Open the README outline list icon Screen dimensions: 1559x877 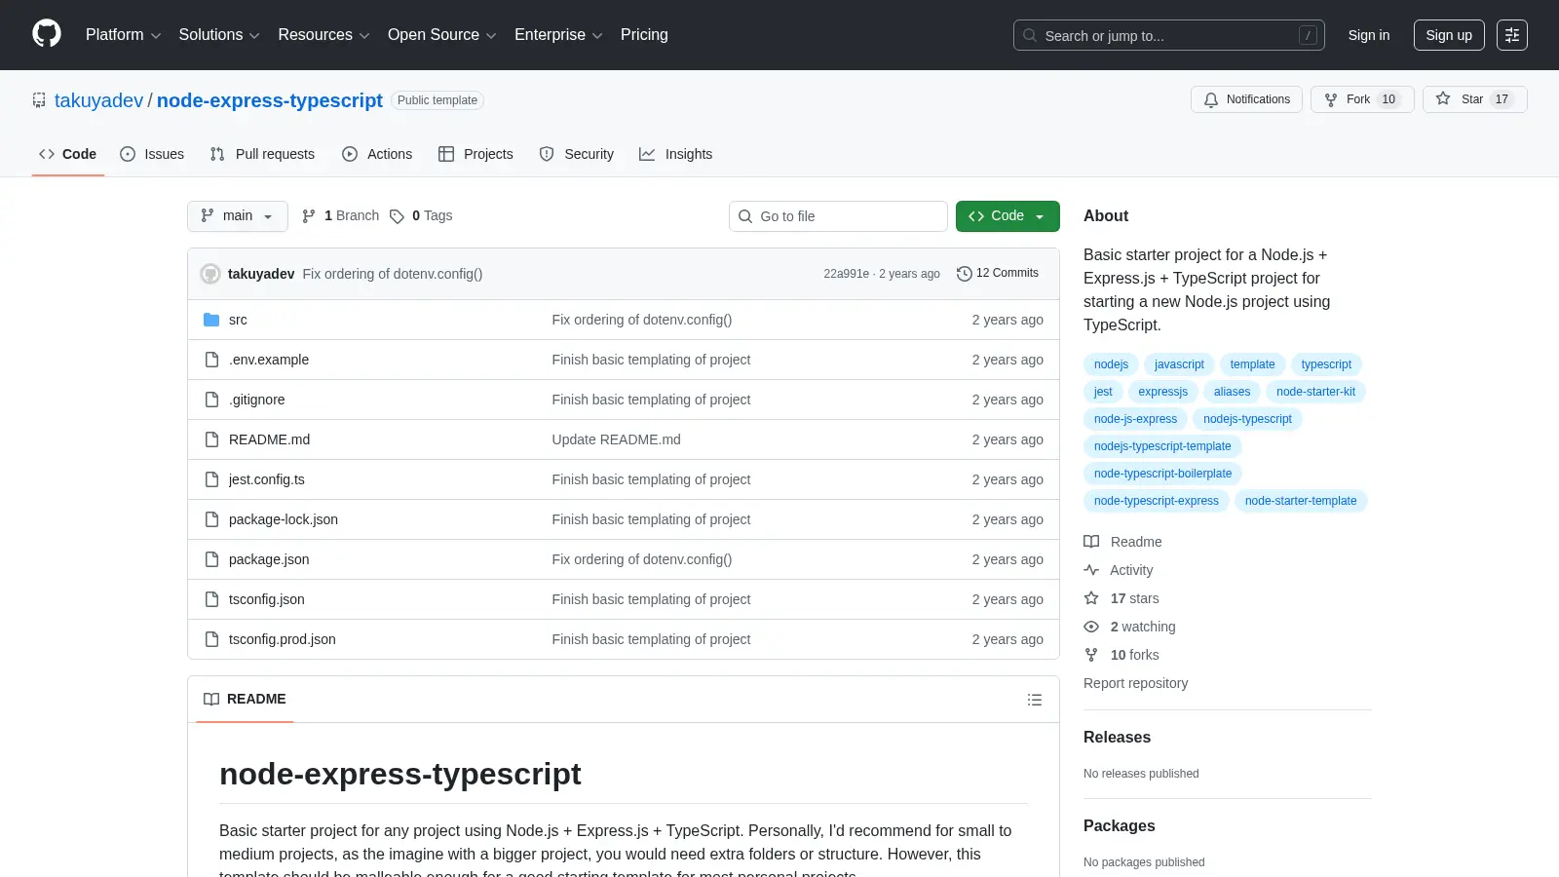1035,700
